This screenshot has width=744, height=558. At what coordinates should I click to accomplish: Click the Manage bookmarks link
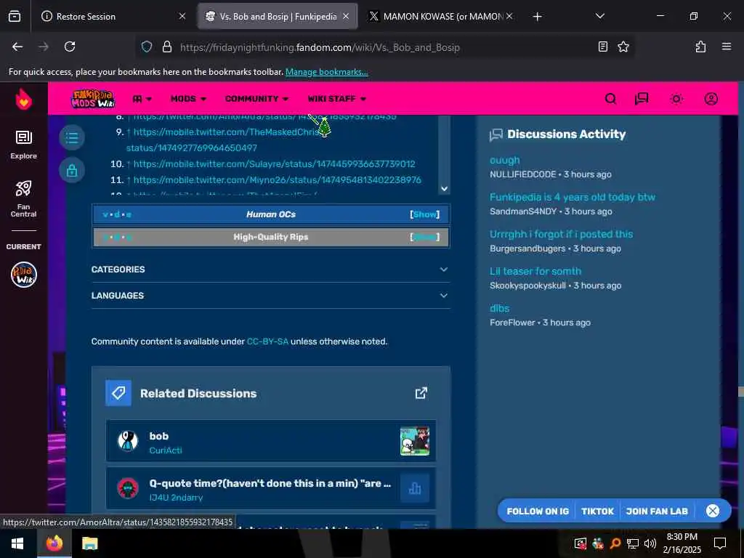326,72
